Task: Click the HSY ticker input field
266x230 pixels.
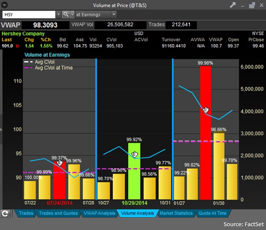Action: 29,15
